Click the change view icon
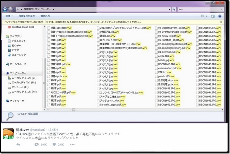Image resolution: width=230 pixels, height=154 pixels. pos(202,16)
